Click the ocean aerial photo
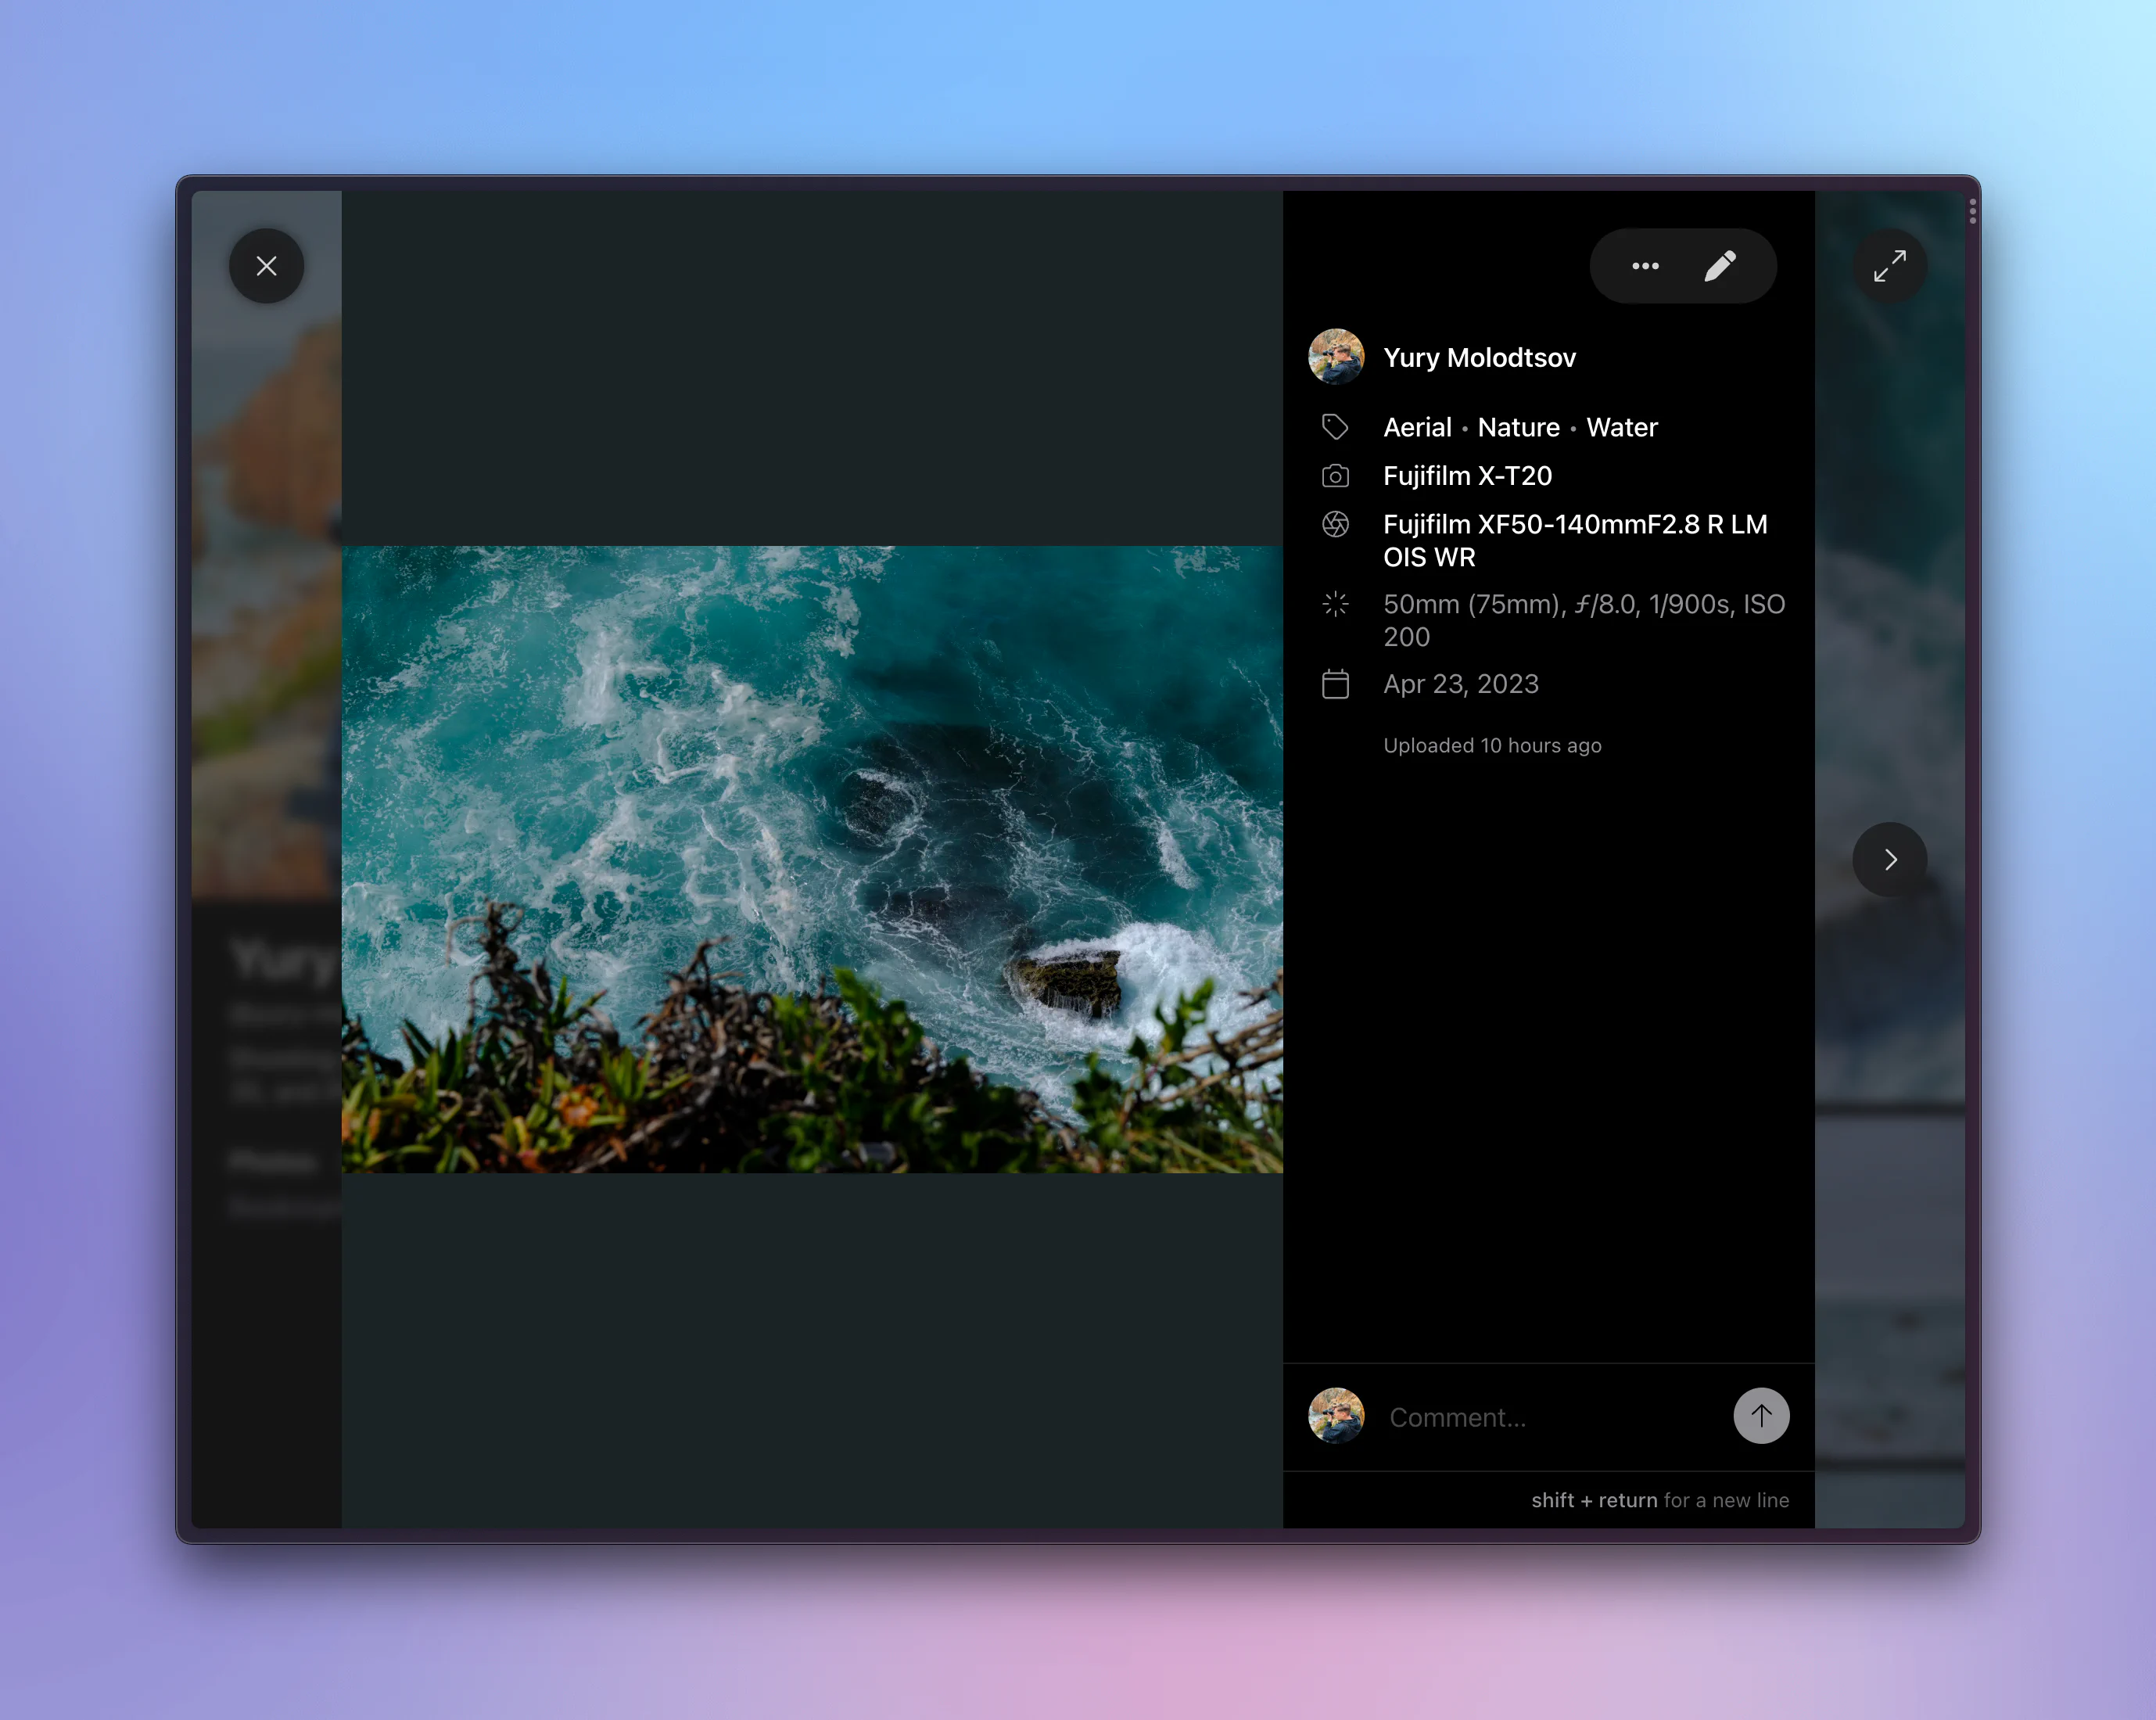 (812, 860)
